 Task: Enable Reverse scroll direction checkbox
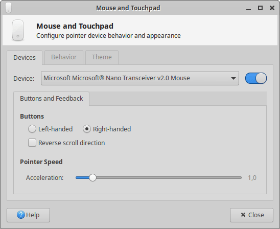32,143
